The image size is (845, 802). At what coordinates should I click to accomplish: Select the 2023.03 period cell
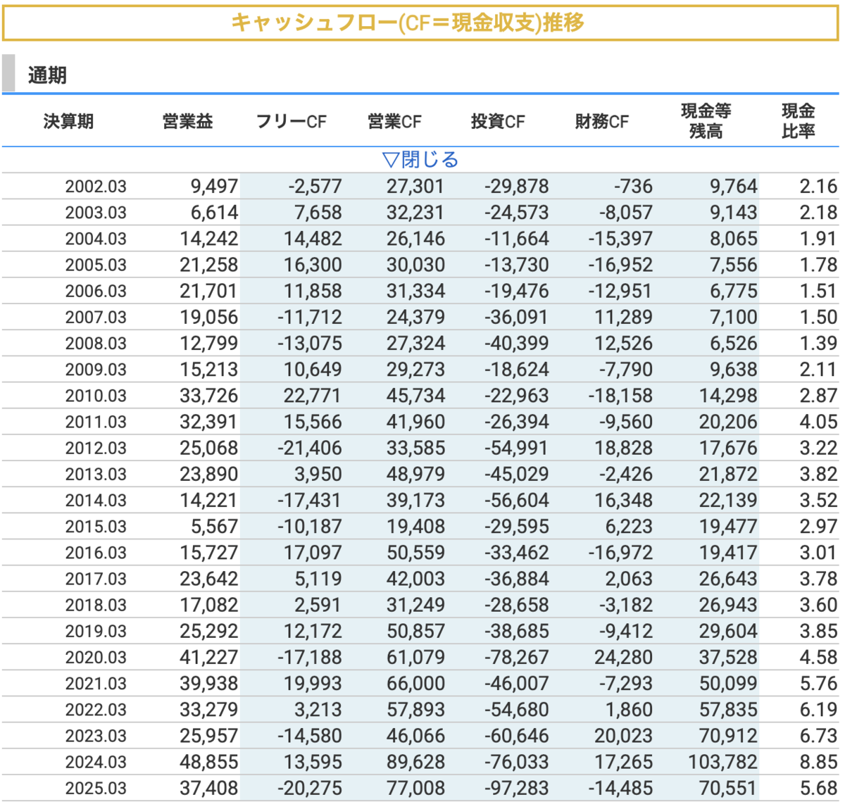pyautogui.click(x=96, y=736)
